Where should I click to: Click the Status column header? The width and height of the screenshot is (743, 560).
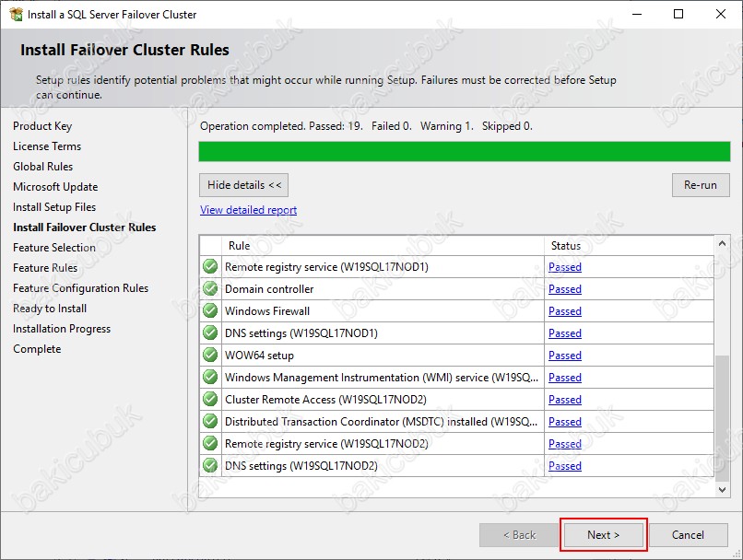tap(630, 246)
